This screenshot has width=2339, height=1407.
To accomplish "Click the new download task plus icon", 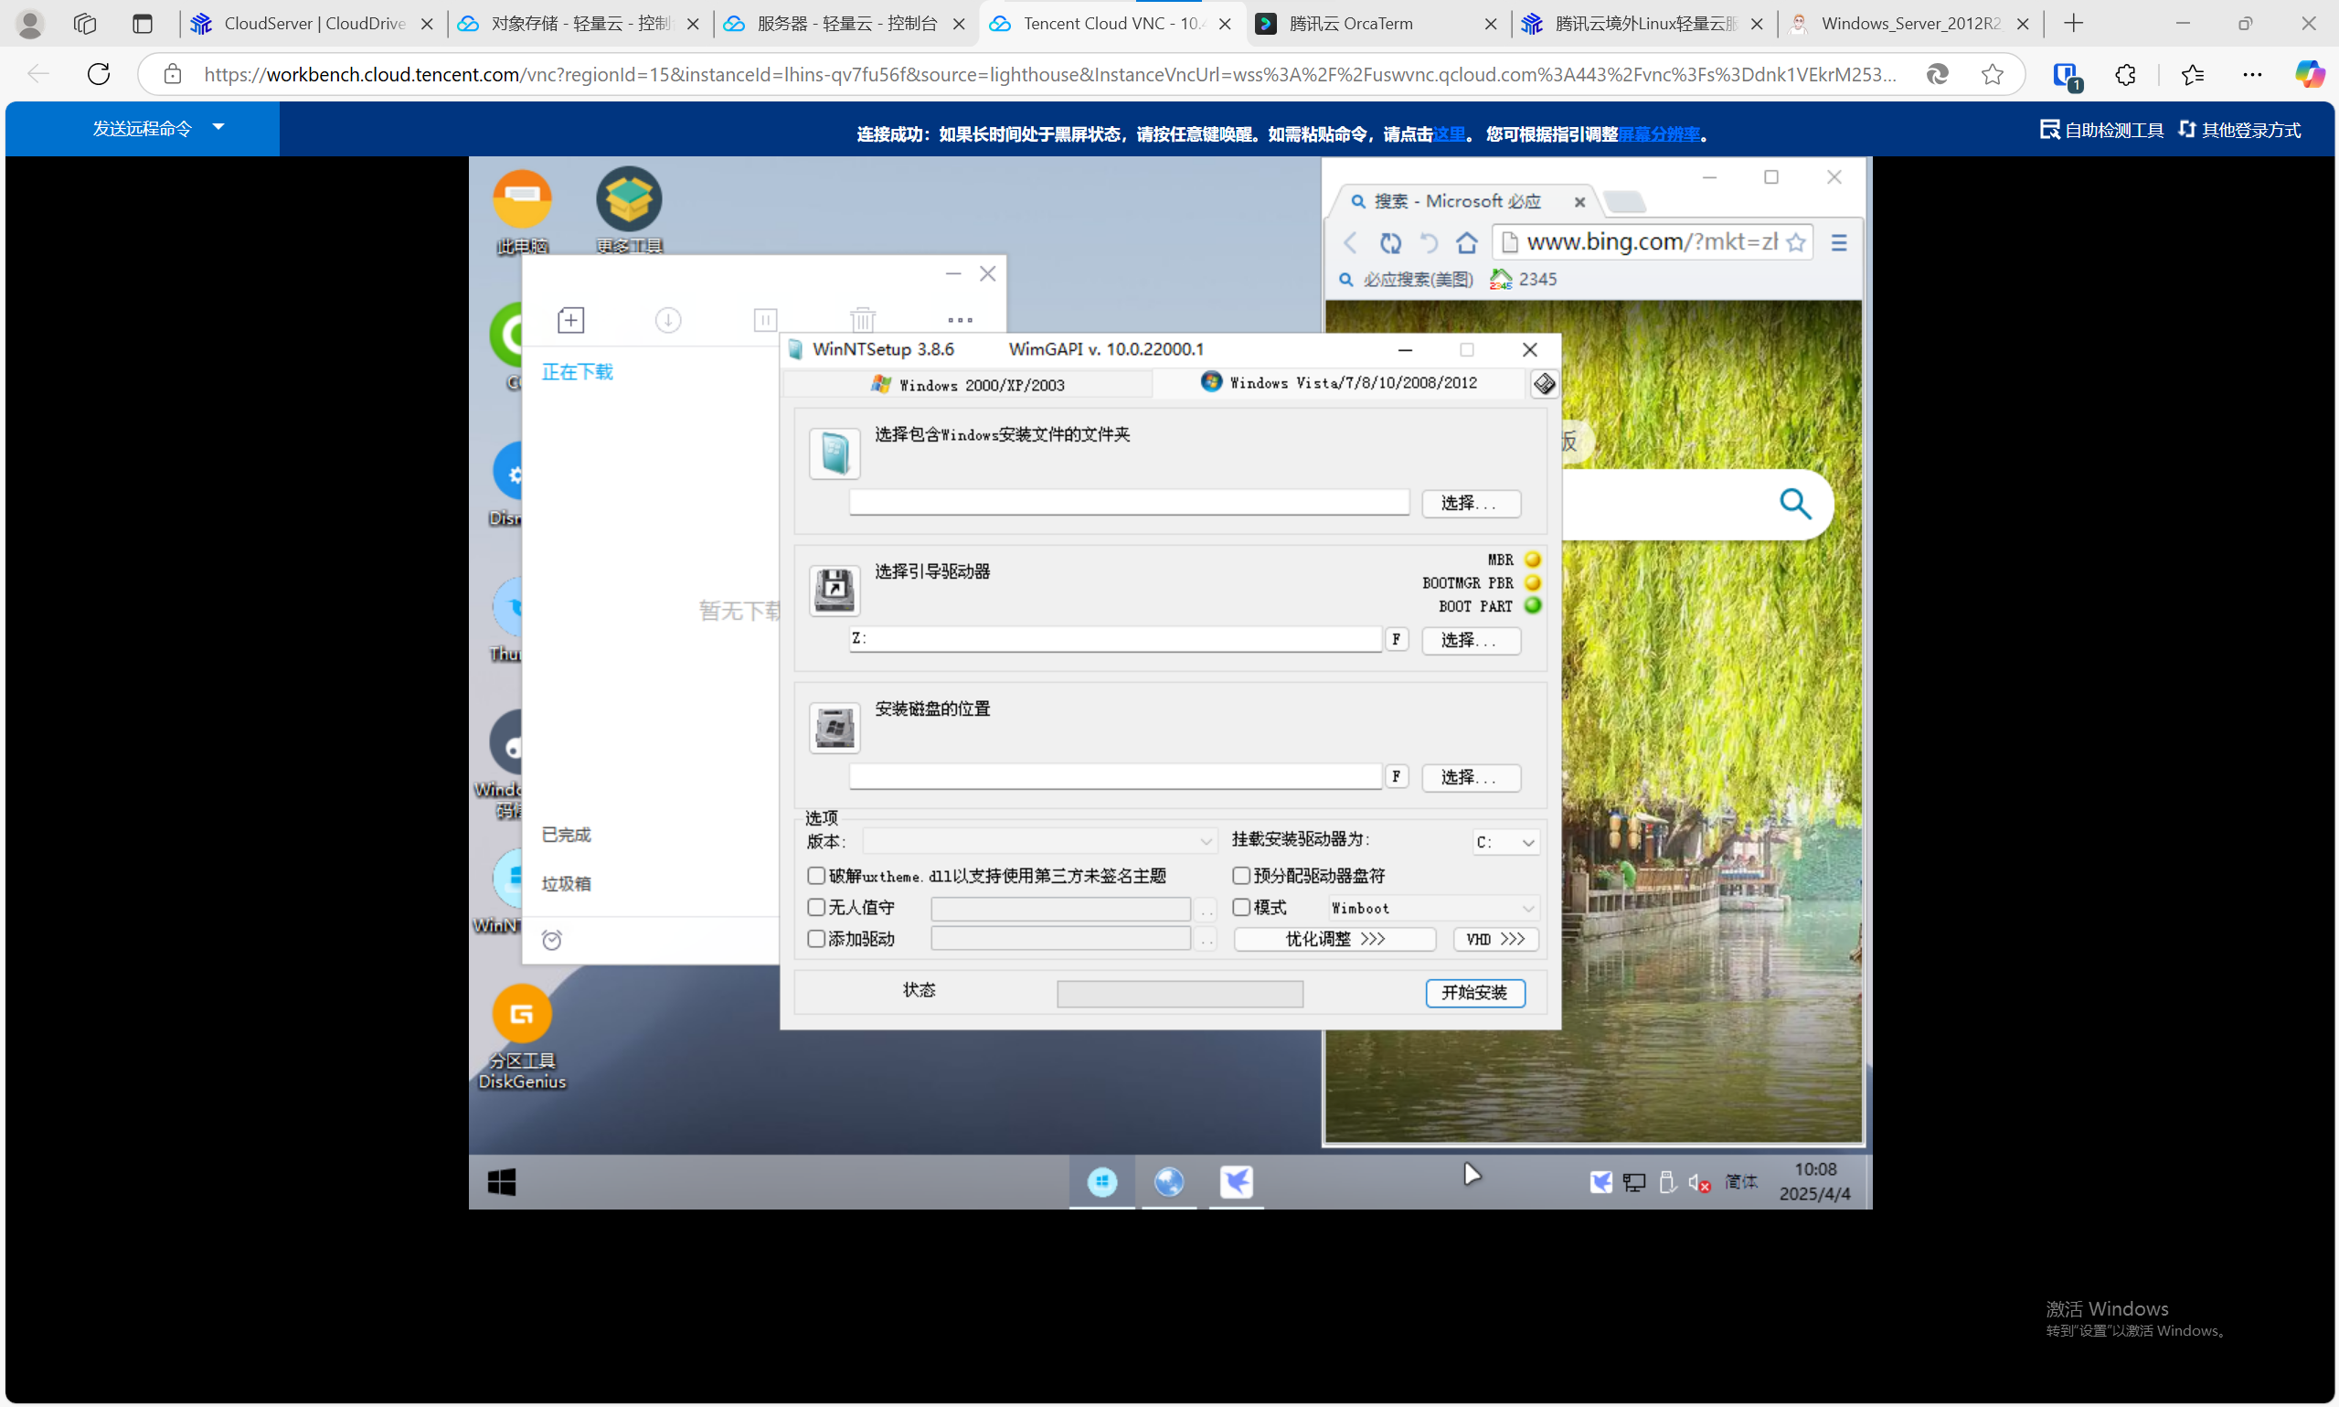I will click(570, 321).
